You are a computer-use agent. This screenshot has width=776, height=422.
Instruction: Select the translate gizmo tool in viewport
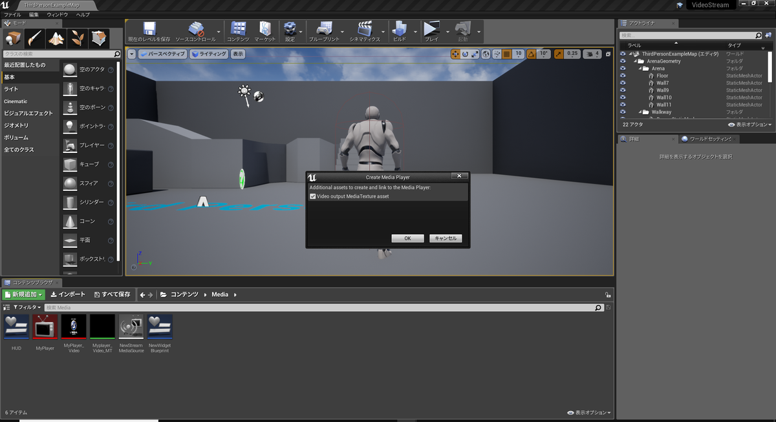pos(456,54)
